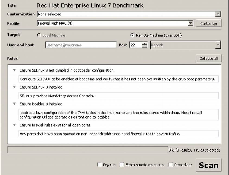Enable the Dry run checkbox

[99, 165]
